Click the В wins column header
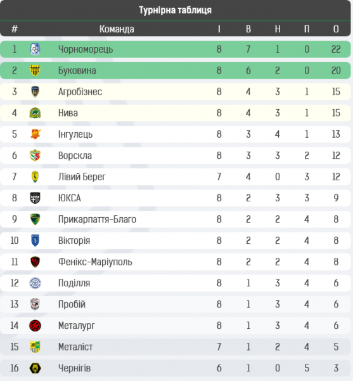The height and width of the screenshot is (381, 353). coord(248,29)
